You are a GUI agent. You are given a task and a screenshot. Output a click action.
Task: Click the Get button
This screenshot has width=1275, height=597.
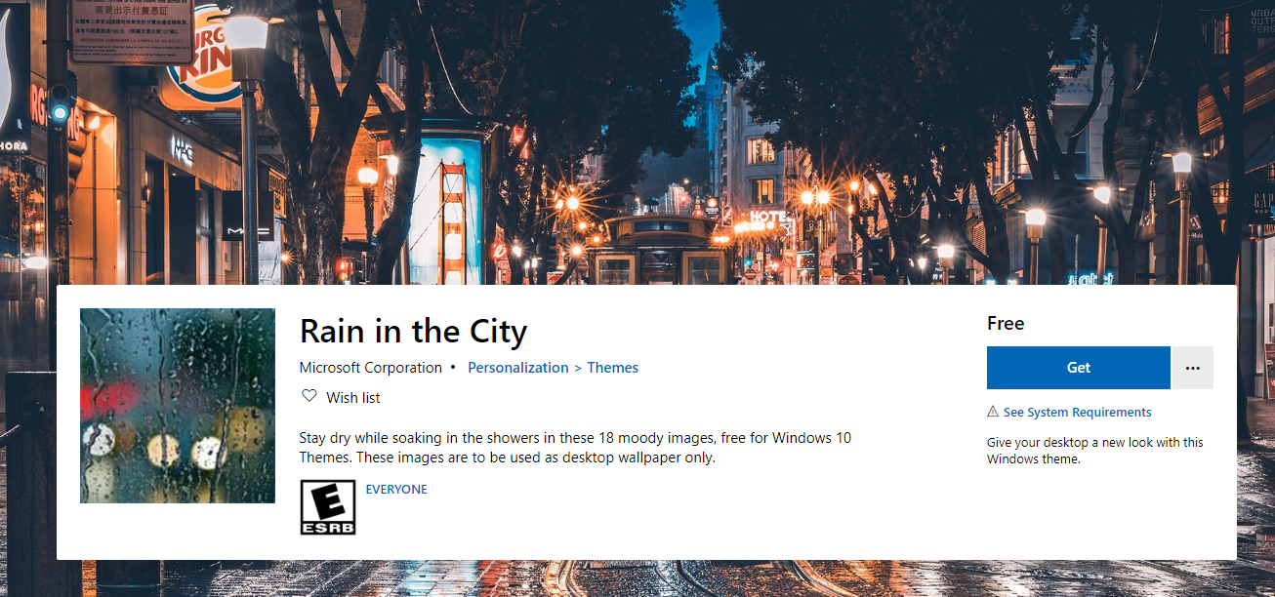click(x=1078, y=368)
